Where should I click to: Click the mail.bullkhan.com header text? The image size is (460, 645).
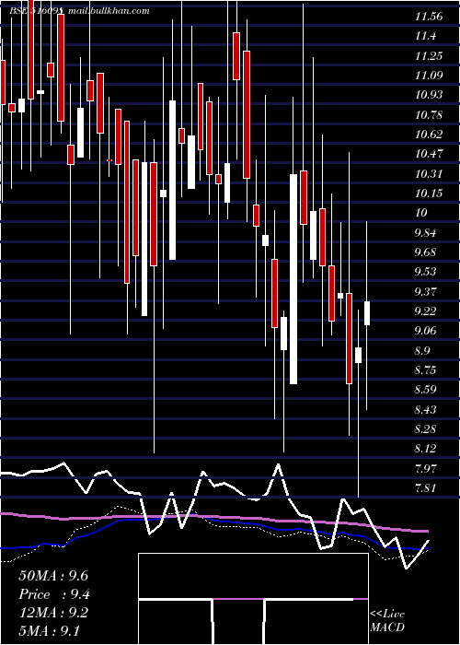point(109,11)
